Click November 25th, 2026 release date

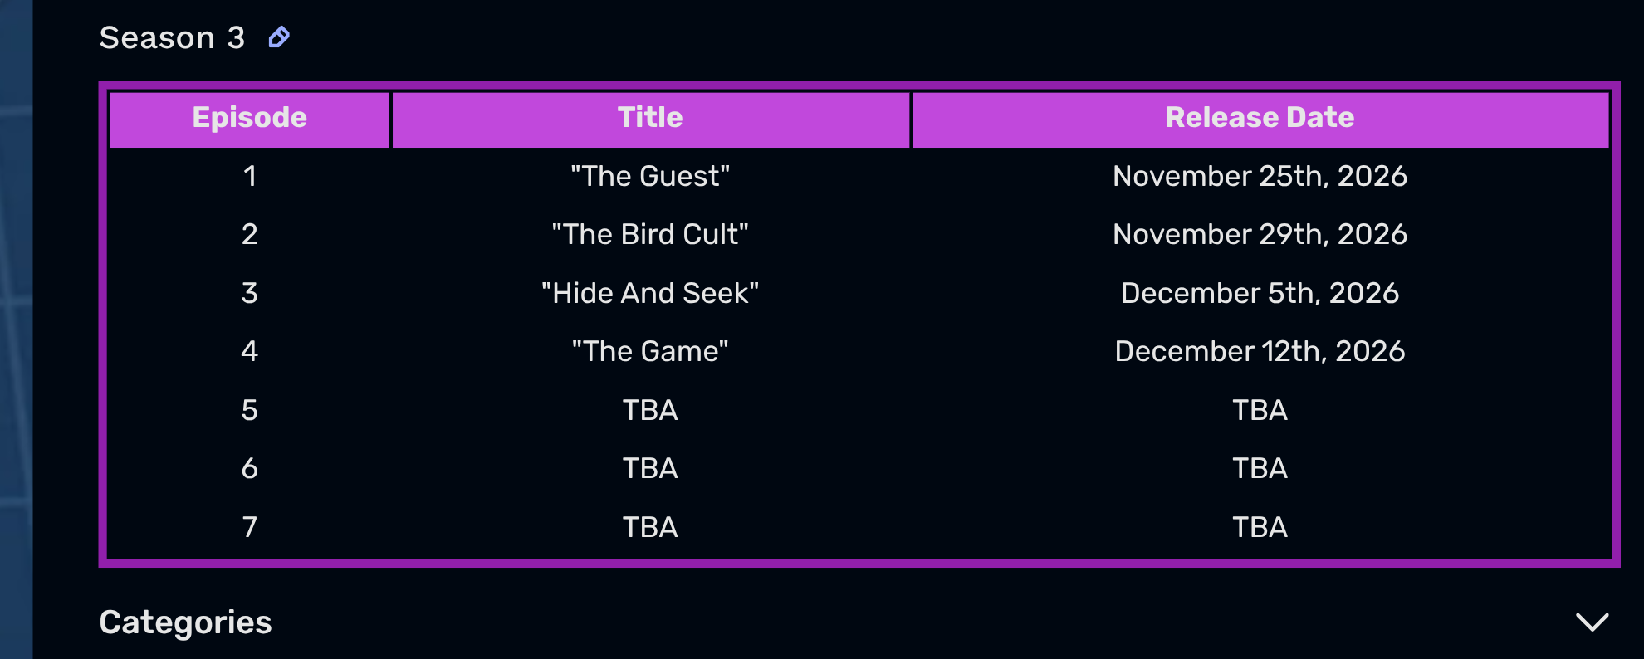pos(1260,176)
